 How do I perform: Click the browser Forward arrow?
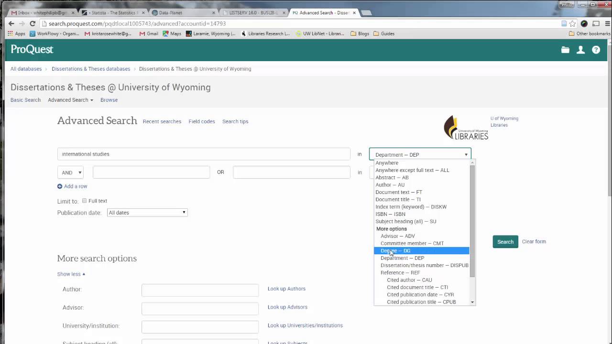point(22,23)
